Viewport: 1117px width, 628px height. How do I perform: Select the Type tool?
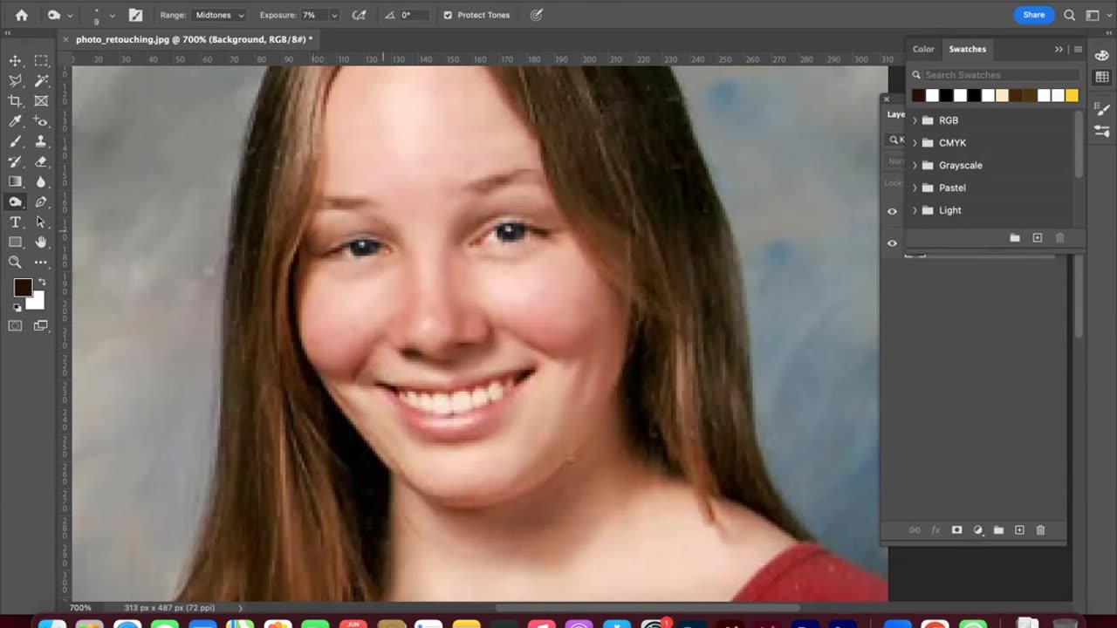pos(16,222)
